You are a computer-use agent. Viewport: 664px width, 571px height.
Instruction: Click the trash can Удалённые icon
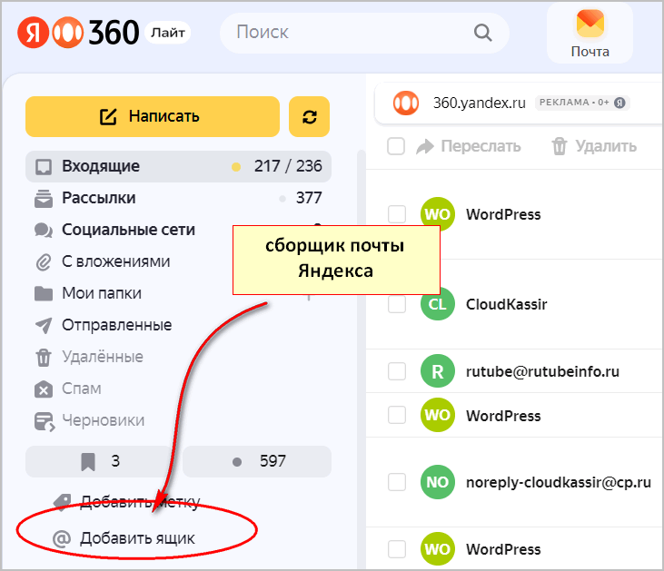pyautogui.click(x=44, y=358)
